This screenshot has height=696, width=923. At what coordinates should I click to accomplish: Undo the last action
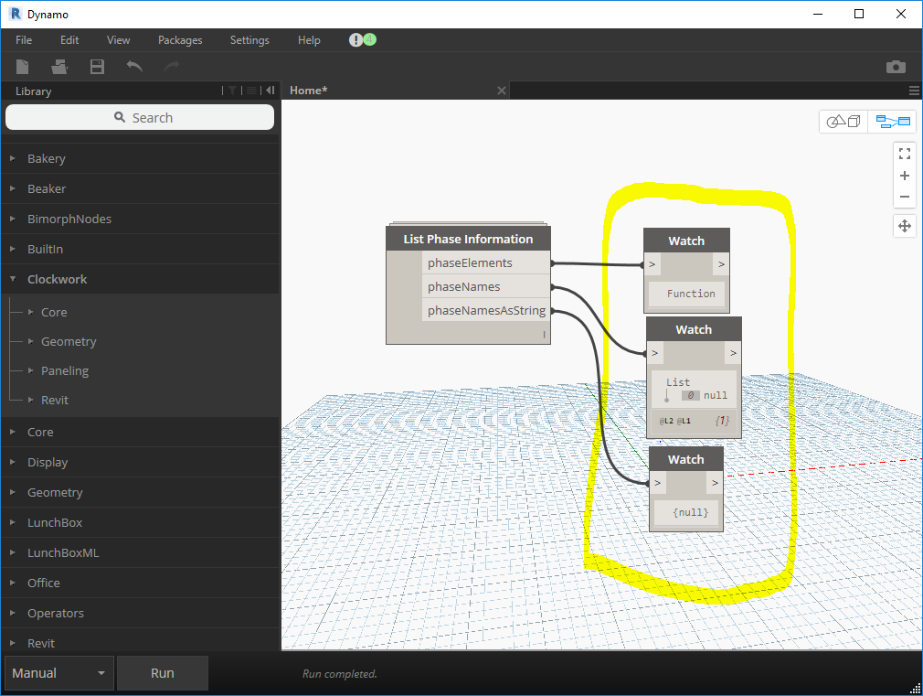pos(135,67)
